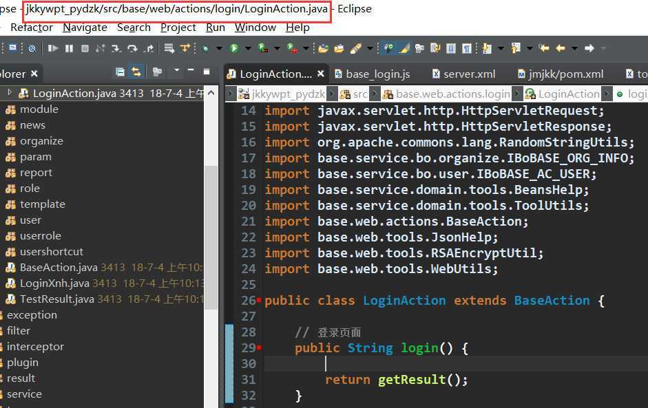Screen dimensions: 648x408
Task: Click the Drop to Frame icon
Action: (x=169, y=48)
